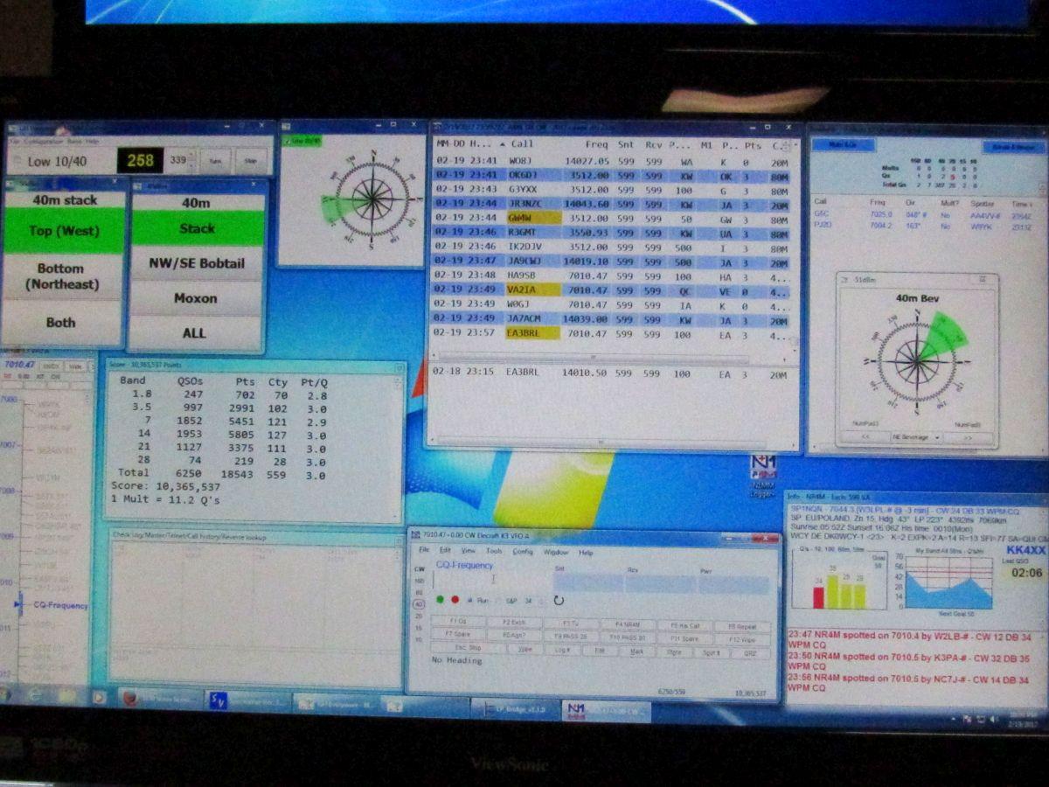
Task: Select the VA2IA log row
Action: point(612,289)
